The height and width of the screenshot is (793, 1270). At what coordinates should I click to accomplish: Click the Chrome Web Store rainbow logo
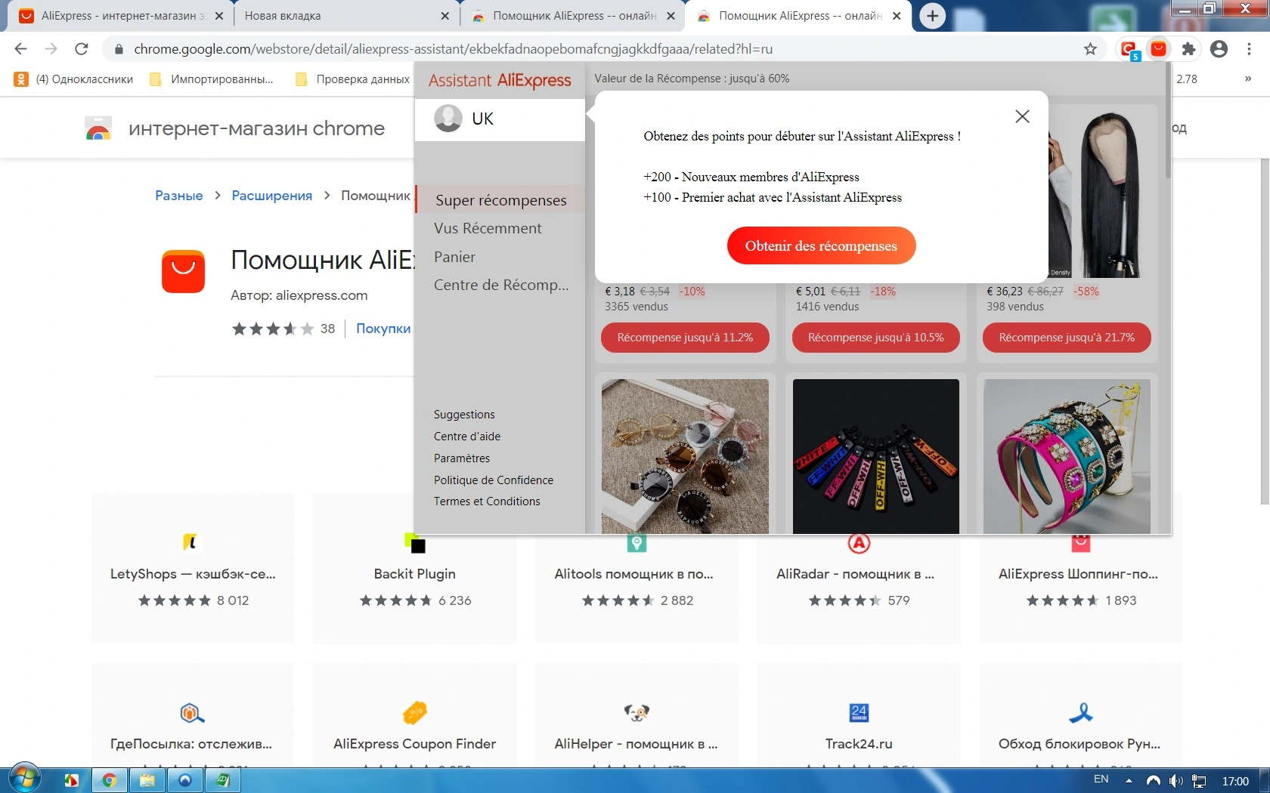coord(98,129)
